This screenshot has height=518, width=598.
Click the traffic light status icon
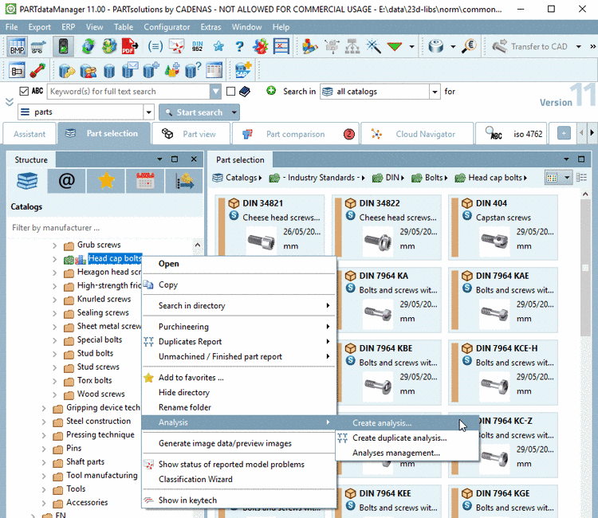pos(63,46)
